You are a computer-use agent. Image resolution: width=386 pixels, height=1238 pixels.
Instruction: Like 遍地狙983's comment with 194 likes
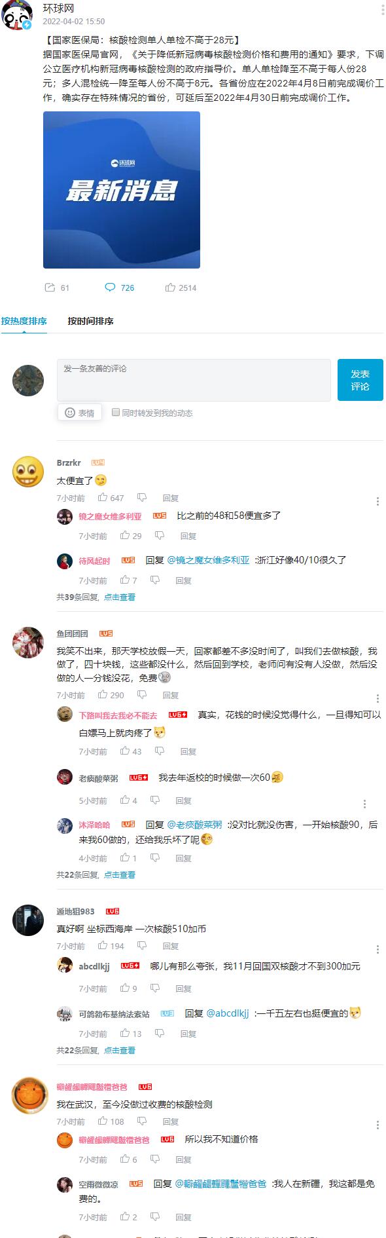click(103, 946)
